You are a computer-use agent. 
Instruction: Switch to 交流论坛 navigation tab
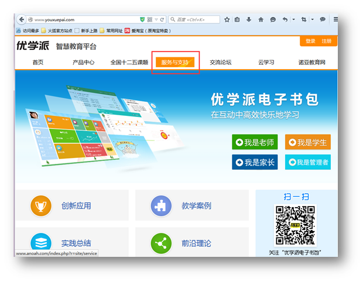click(x=221, y=62)
